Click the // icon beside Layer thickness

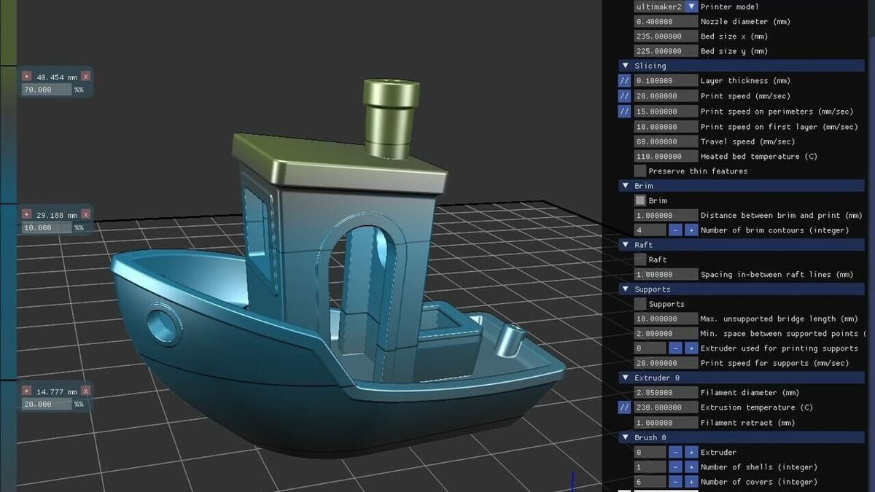624,81
